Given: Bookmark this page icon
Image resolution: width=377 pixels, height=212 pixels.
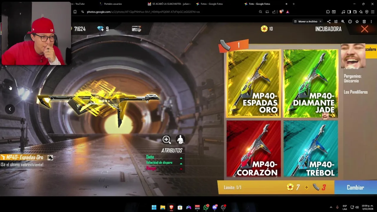Looking at the screenshot, I should (x=75, y=12).
